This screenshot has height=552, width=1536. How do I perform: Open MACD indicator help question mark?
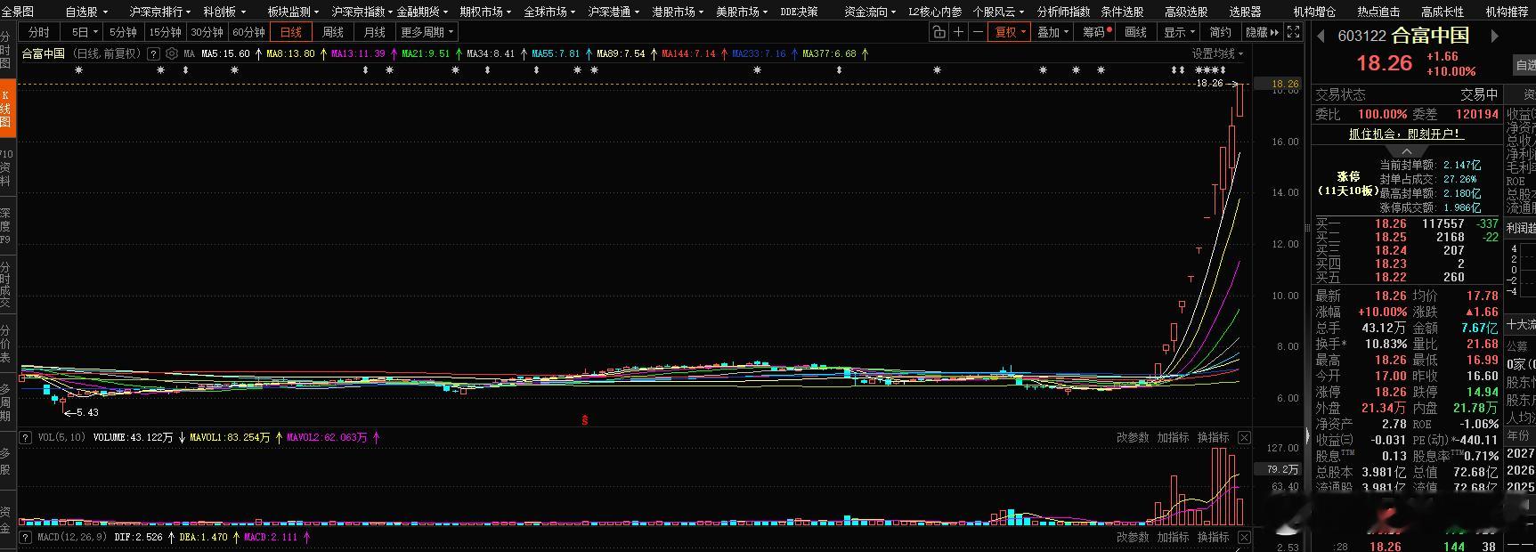[27, 537]
